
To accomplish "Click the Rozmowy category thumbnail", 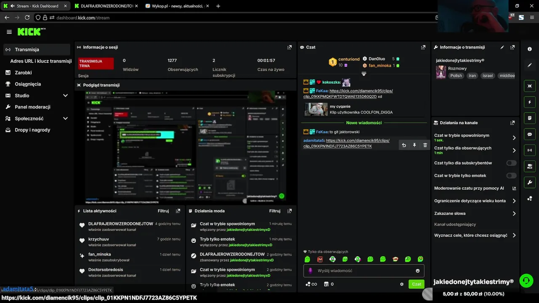I will [x=441, y=72].
